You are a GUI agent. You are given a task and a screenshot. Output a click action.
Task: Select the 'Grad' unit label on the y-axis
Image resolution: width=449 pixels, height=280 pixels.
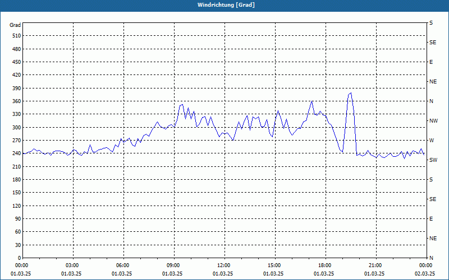pyautogui.click(x=15, y=25)
